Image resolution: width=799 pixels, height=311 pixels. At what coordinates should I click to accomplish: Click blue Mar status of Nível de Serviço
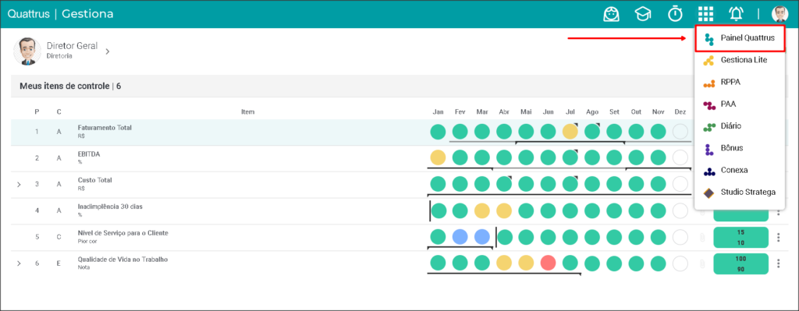point(482,237)
